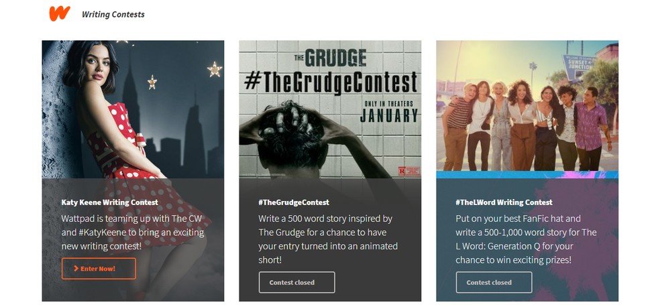This screenshot has height=305, width=660.
Task: Open the Katy Keene Writing Contest title
Action: (109, 202)
